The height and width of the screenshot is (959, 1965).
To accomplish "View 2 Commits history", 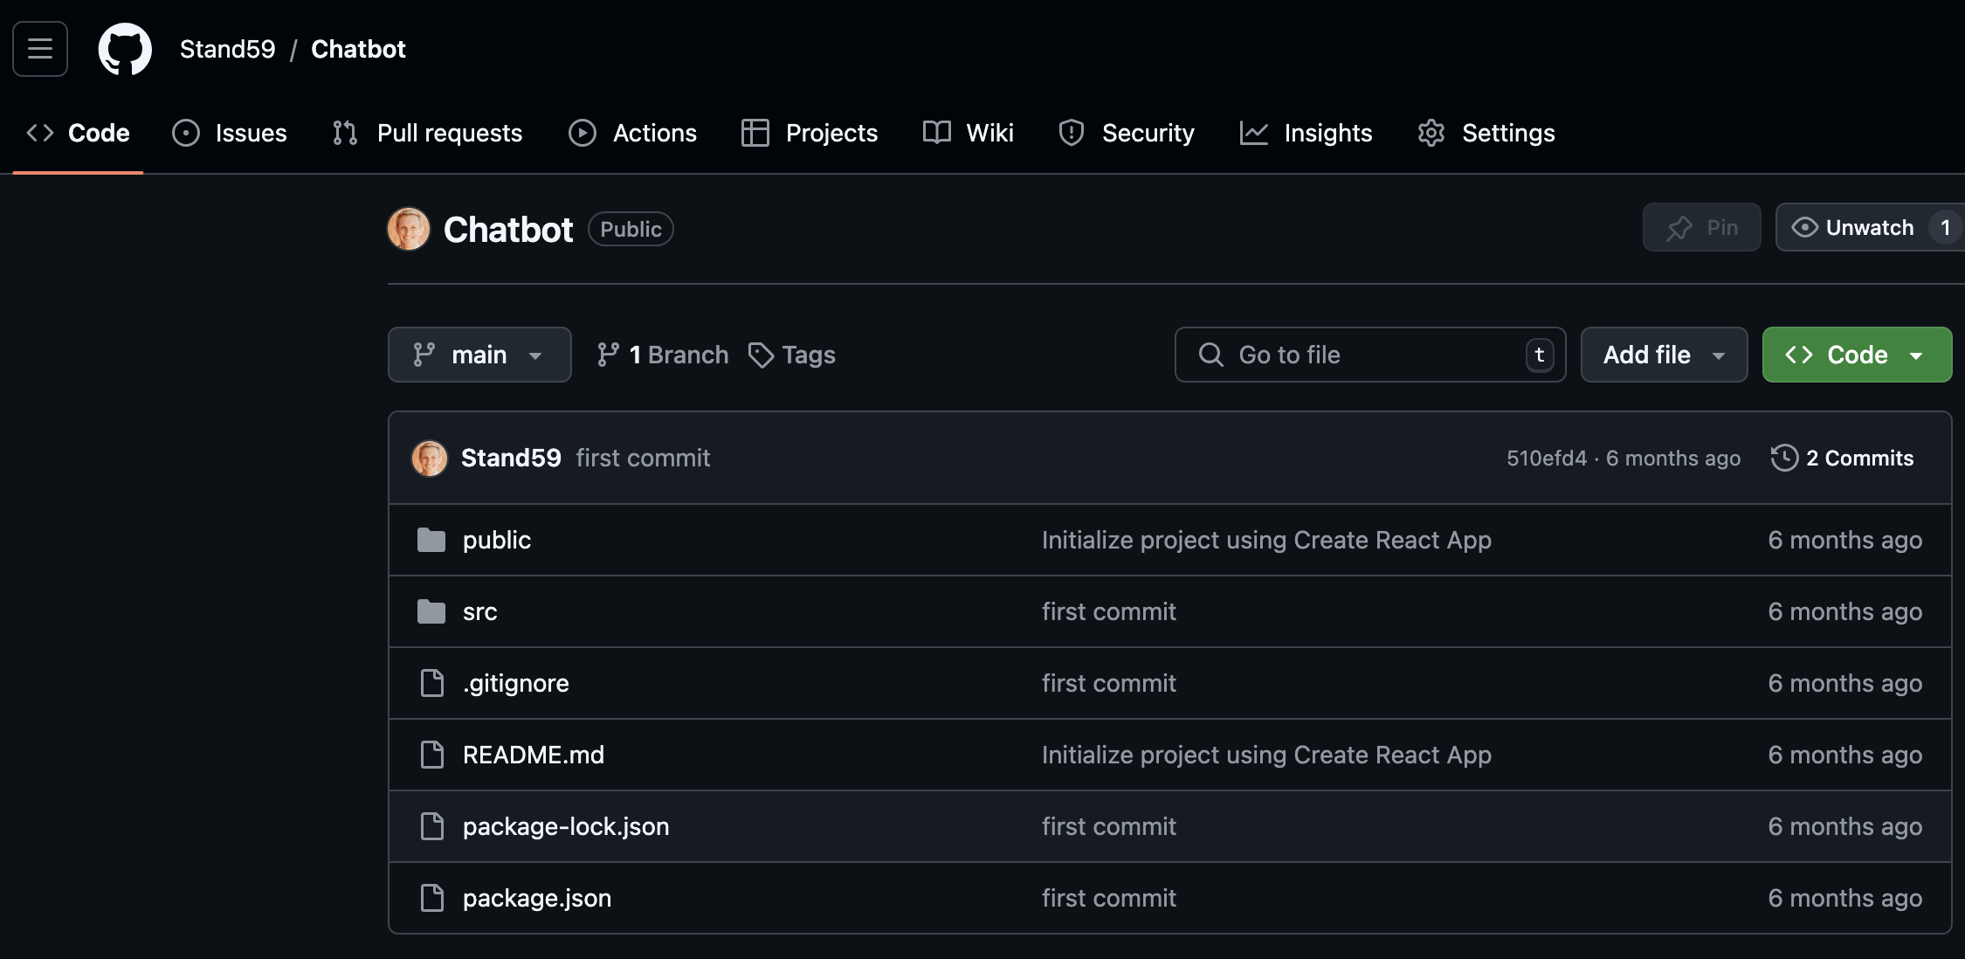I will point(1843,458).
